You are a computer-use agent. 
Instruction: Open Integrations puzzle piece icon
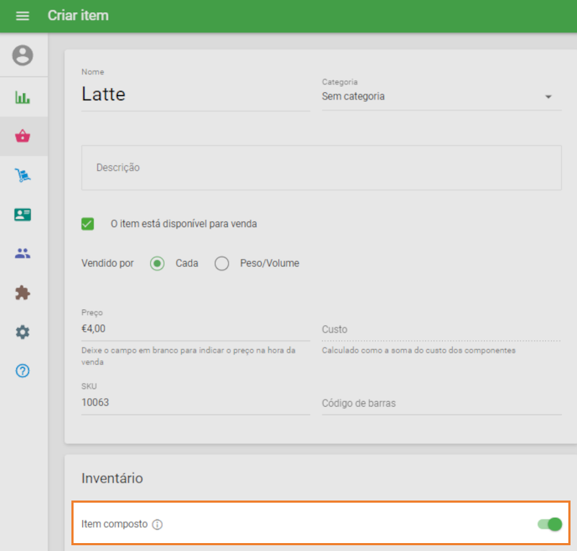[23, 293]
